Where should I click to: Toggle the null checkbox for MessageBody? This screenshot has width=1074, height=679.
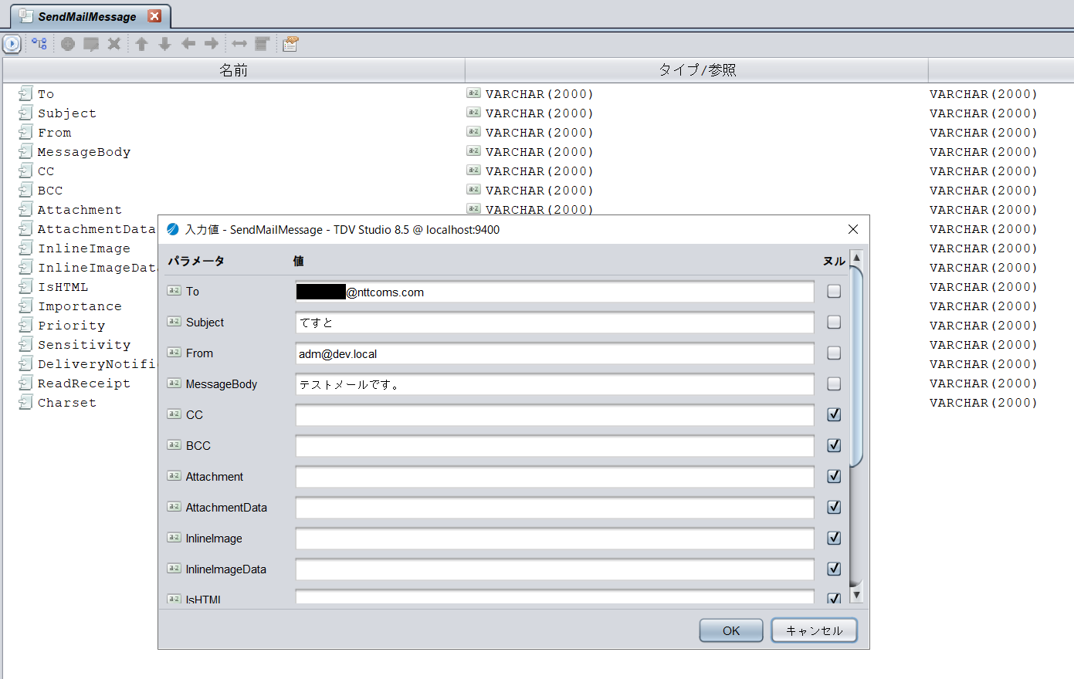pyautogui.click(x=834, y=383)
